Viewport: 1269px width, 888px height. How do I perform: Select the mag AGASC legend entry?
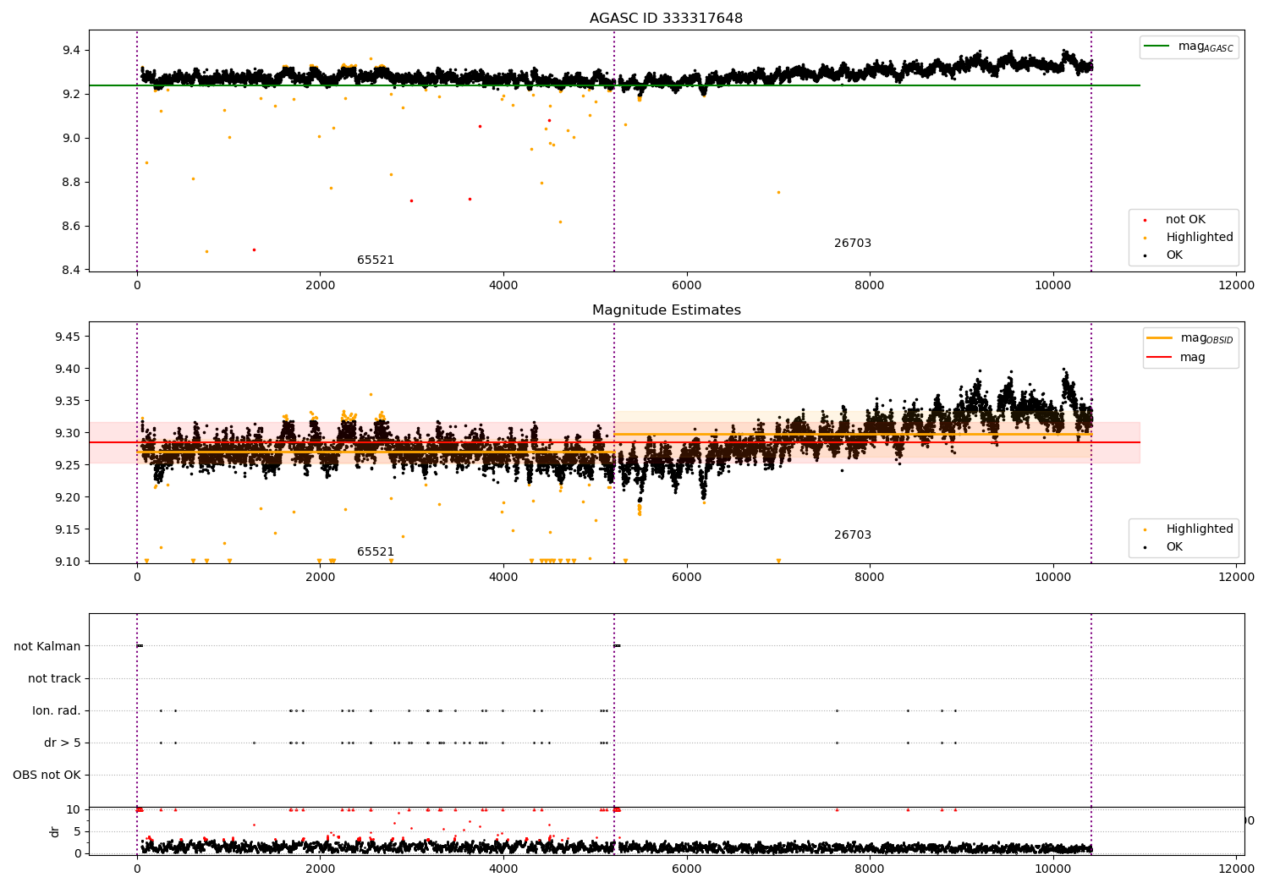(1189, 47)
